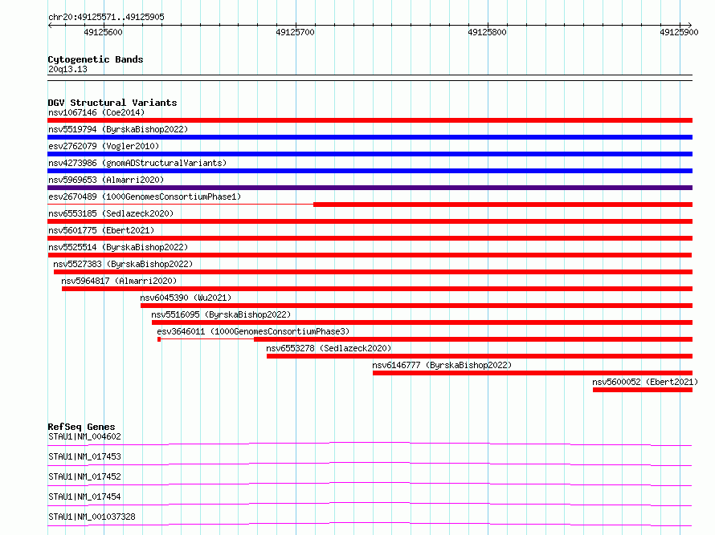
Task: Select variant label nsv5601775 (Ebert2021)
Action: (101, 230)
